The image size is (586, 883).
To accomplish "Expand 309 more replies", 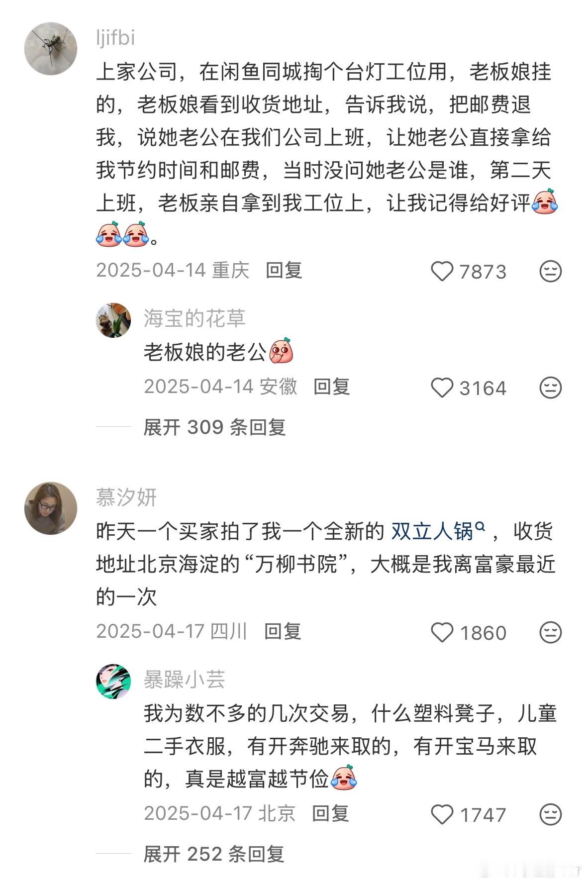I will [x=214, y=427].
